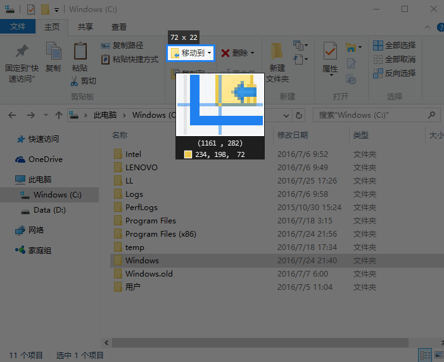Select the temp folder

[129, 247]
